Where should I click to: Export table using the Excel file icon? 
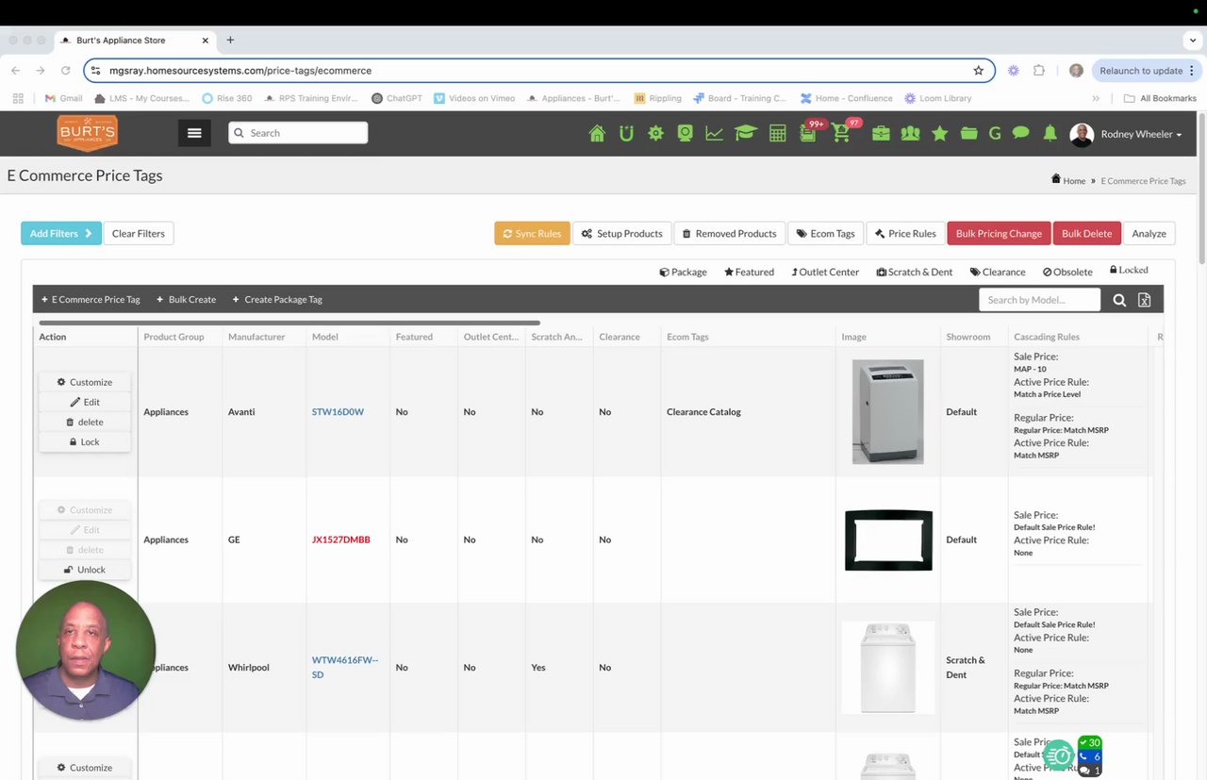coord(1144,300)
